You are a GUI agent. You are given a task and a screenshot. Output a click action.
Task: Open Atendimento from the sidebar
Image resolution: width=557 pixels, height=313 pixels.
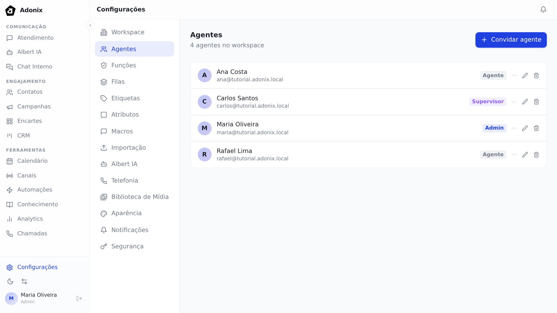(x=35, y=38)
